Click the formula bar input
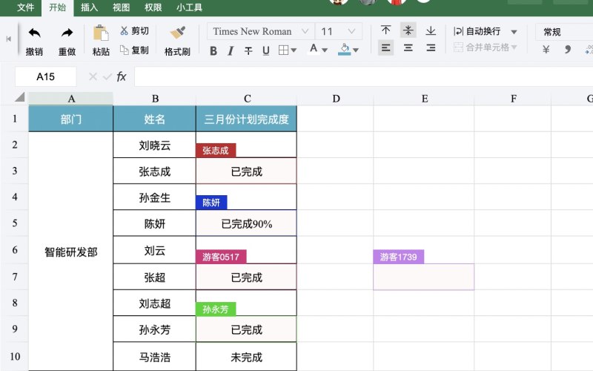The width and height of the screenshot is (593, 371). (x=363, y=77)
